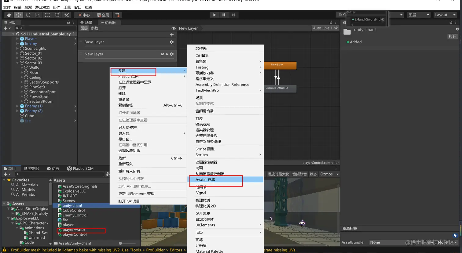Click the Project panel search field
The image size is (462, 253).
coord(60,174)
